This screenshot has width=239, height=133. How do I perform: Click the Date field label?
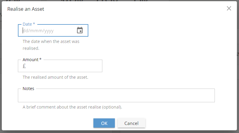coord(27,24)
